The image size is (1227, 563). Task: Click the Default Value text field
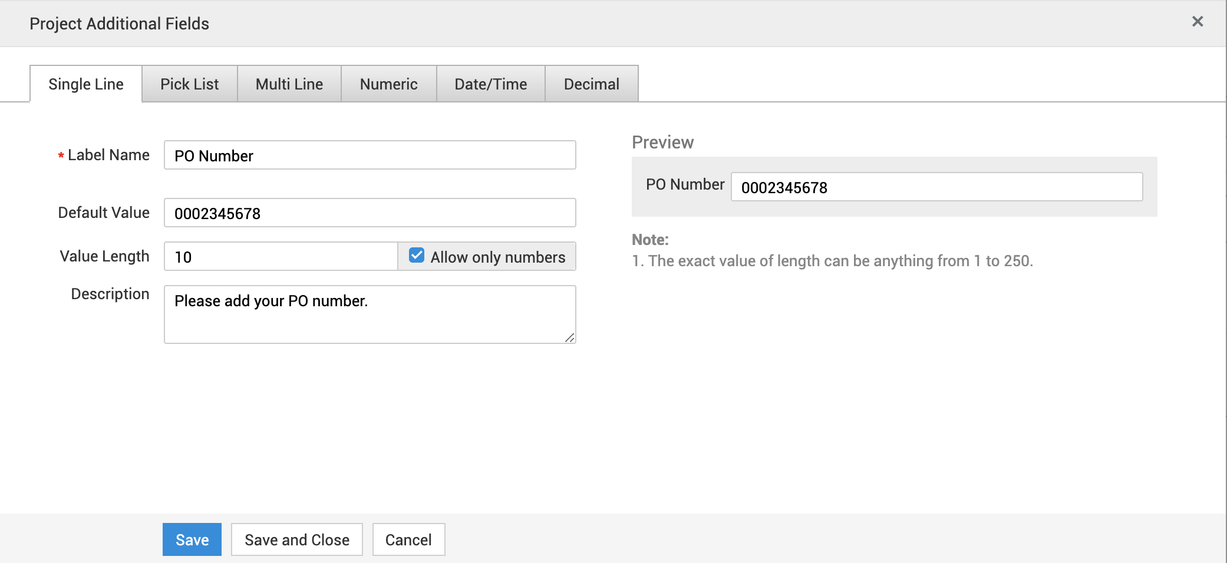(370, 213)
